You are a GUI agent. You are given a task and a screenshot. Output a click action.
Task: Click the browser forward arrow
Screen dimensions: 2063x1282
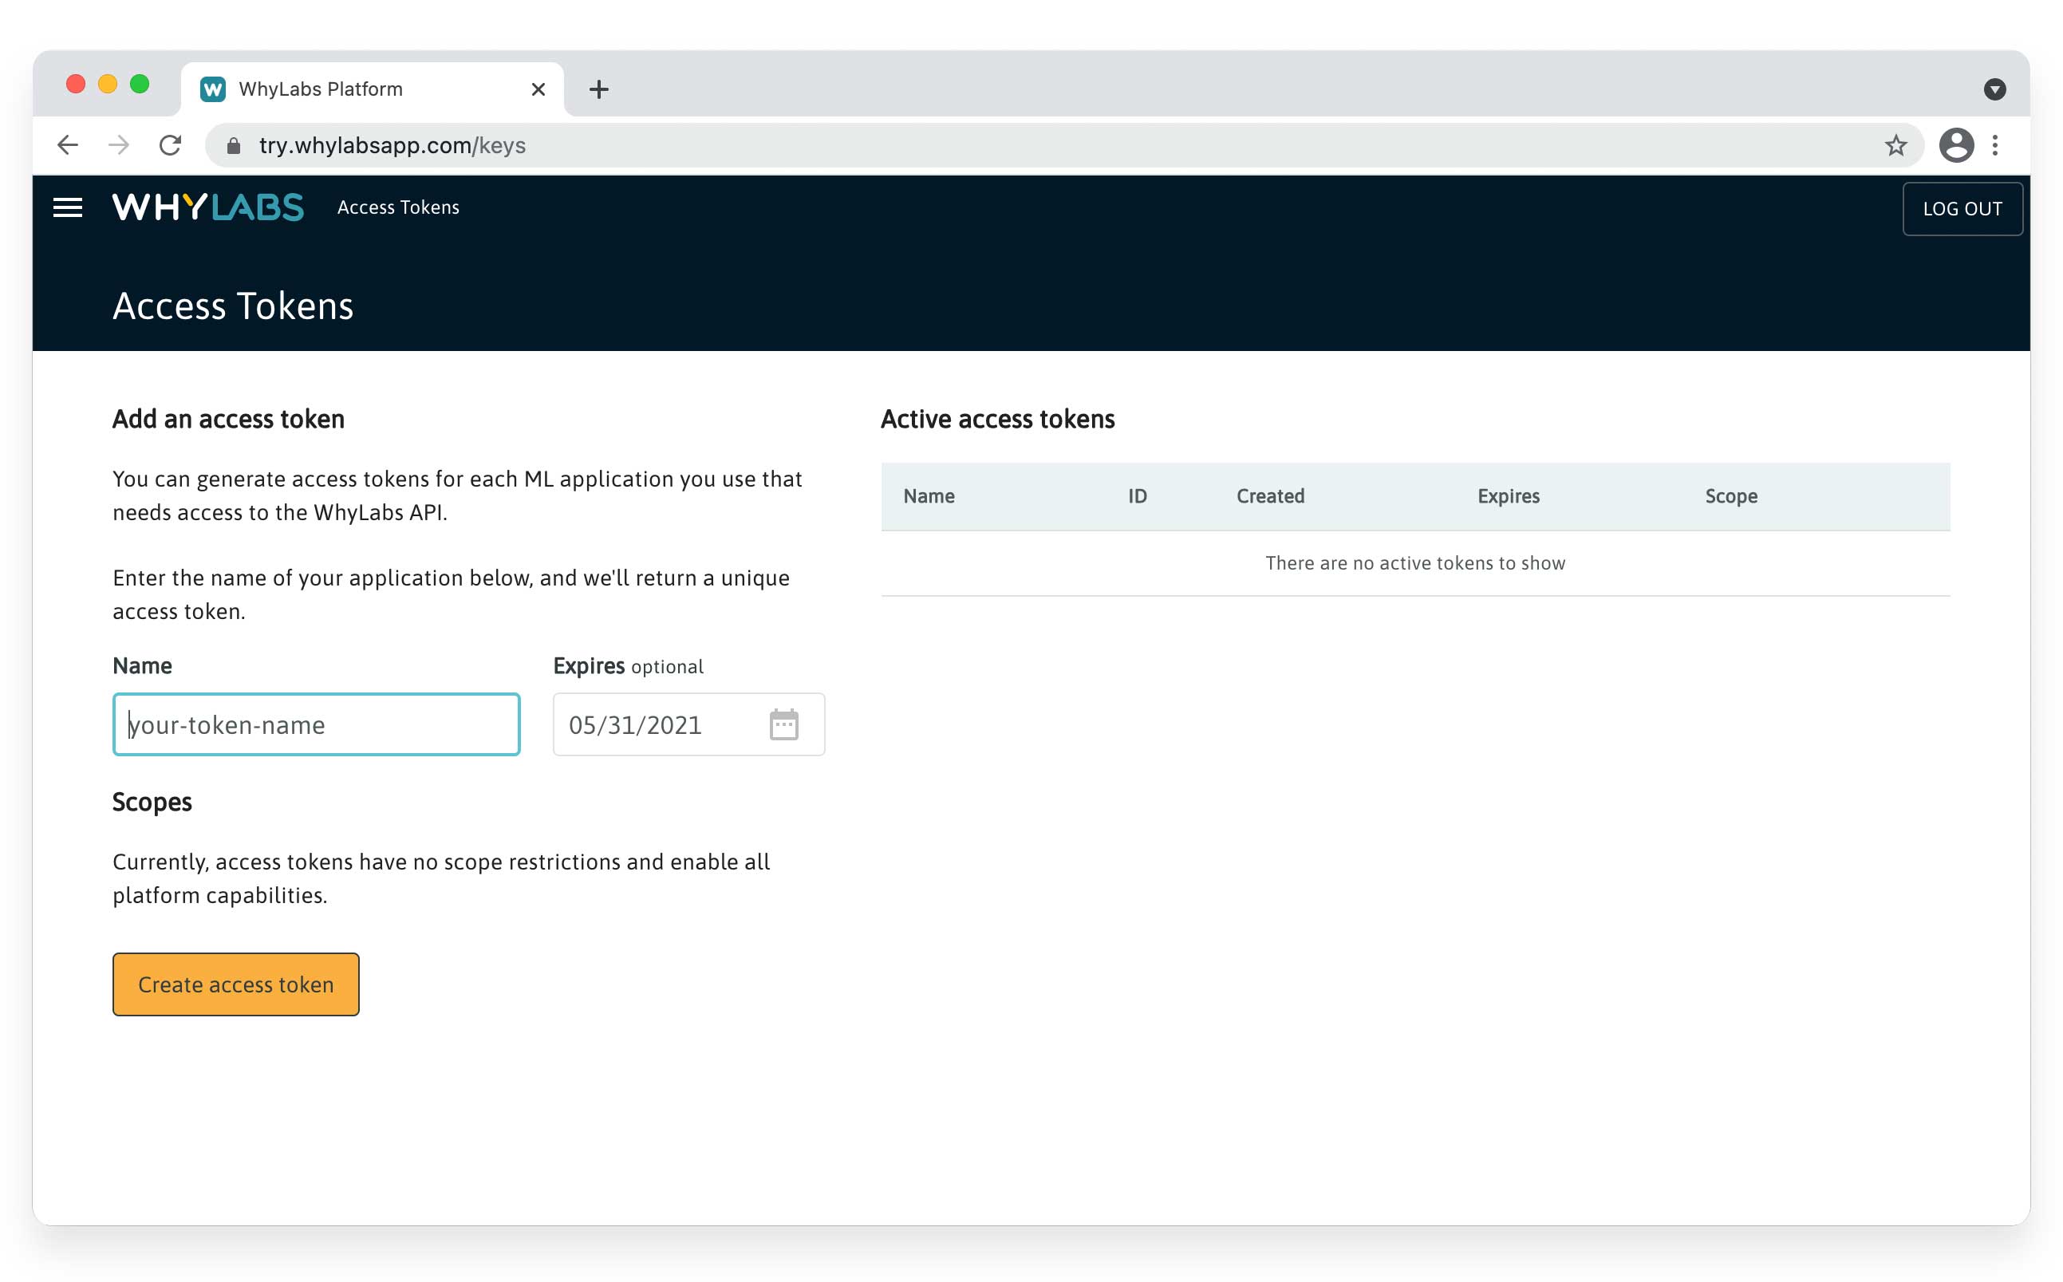coord(119,145)
